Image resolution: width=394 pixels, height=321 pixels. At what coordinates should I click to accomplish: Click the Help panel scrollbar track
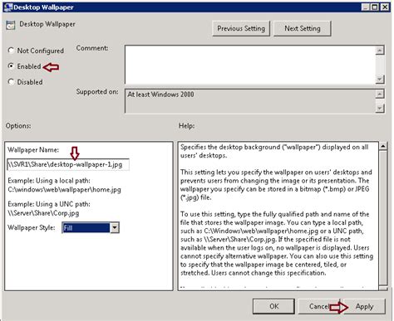(x=383, y=218)
